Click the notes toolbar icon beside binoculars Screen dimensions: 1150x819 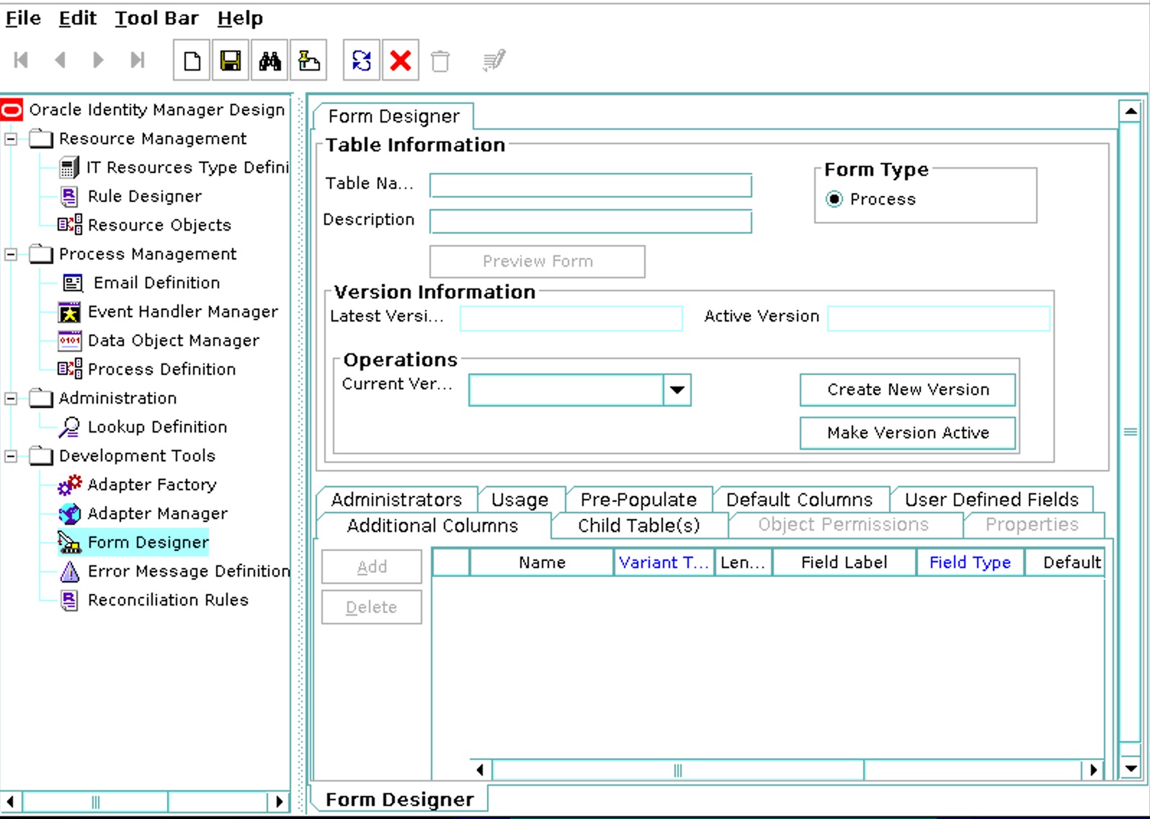(308, 60)
